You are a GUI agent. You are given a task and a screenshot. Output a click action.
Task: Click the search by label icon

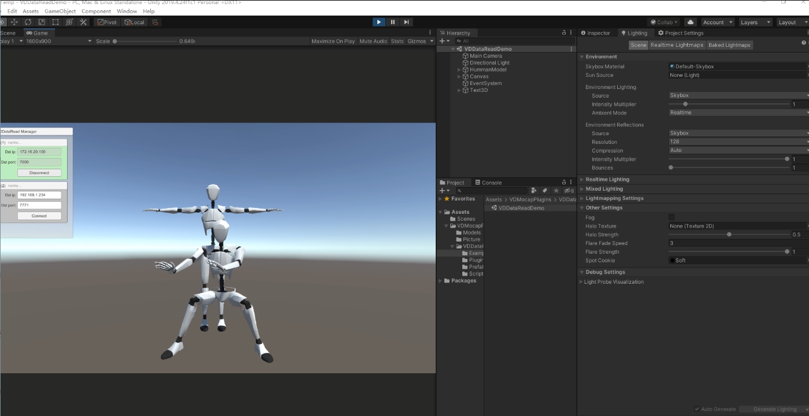pyautogui.click(x=545, y=191)
